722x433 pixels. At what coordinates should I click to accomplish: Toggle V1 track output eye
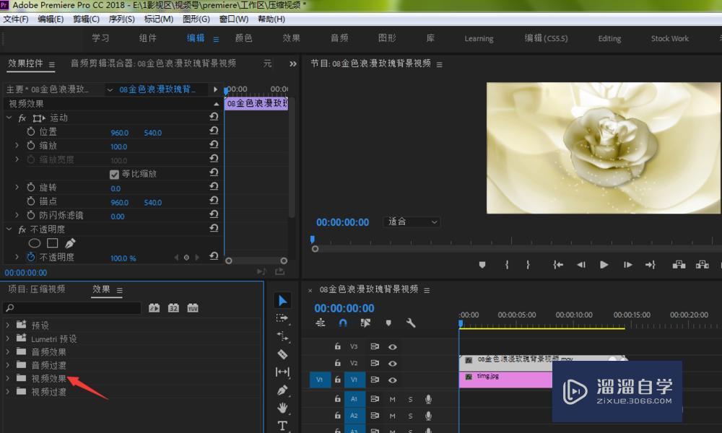(x=392, y=380)
